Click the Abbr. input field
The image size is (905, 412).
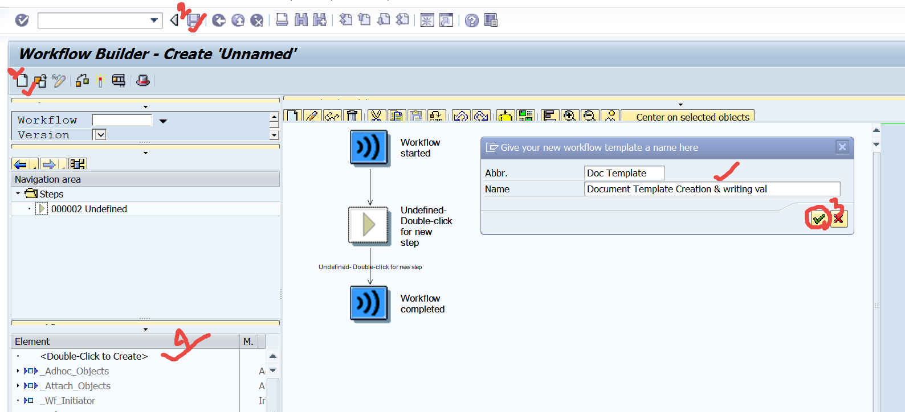coord(624,173)
